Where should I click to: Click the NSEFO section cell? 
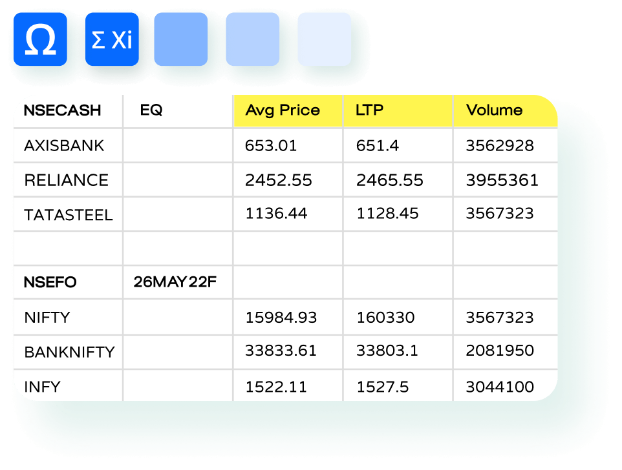click(x=50, y=282)
